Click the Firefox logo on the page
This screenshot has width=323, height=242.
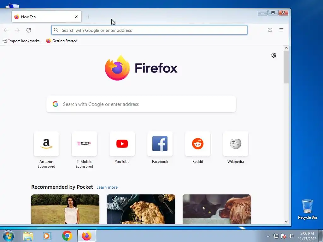click(141, 68)
